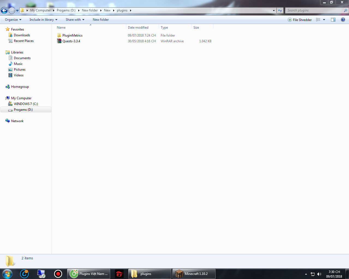Click the WinRAR archive type cell
The width and height of the screenshot is (349, 279).
point(172,41)
